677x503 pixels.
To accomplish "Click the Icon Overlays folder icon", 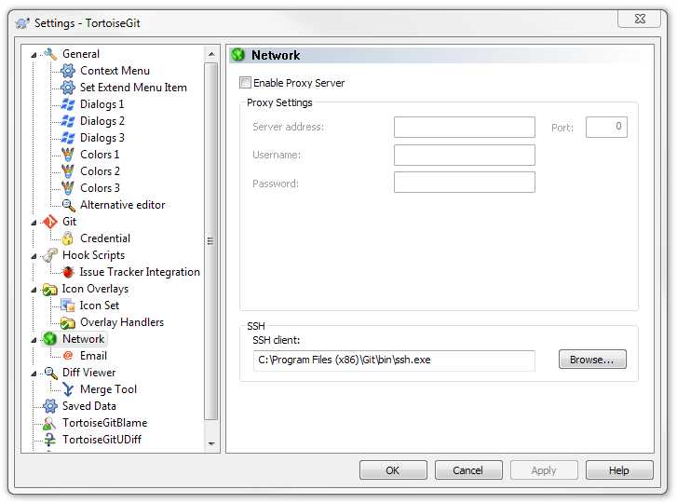I will pyautogui.click(x=50, y=289).
